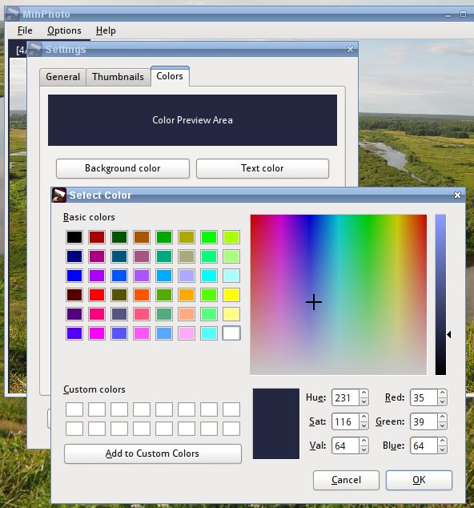This screenshot has height=508, width=474.
Task: Increase the Hue value with up arrow
Action: point(364,393)
